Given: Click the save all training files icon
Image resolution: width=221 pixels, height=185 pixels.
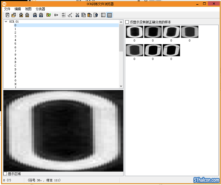Looking at the screenshot, I should tap(41, 15).
